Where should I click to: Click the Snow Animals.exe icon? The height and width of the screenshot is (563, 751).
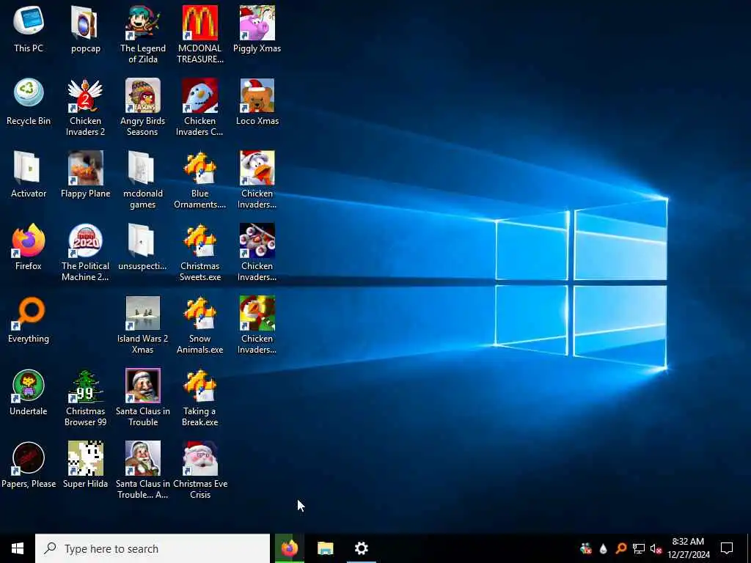(x=199, y=313)
